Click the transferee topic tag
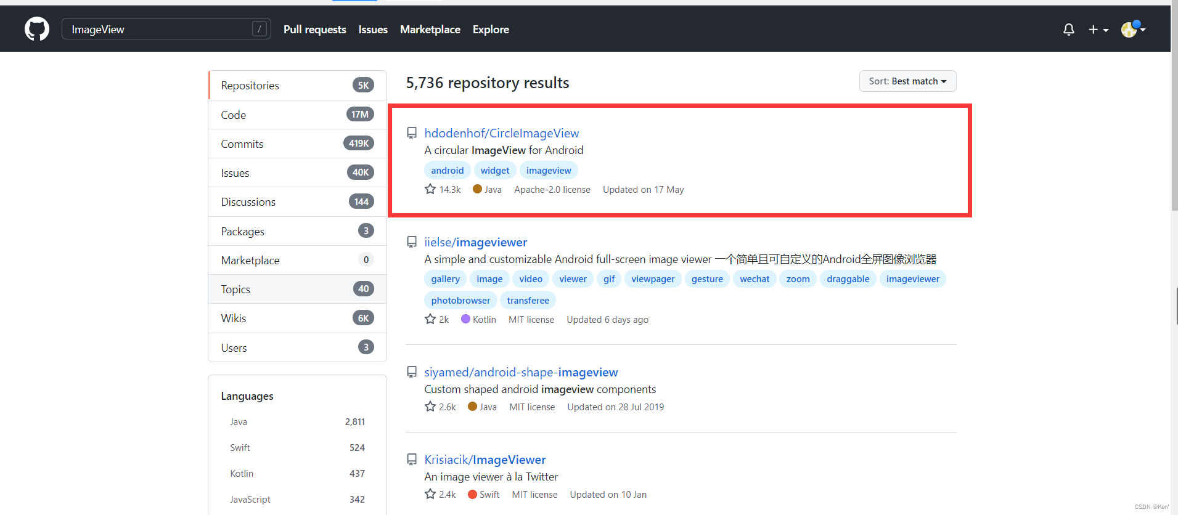Image resolution: width=1178 pixels, height=515 pixels. (x=528, y=301)
